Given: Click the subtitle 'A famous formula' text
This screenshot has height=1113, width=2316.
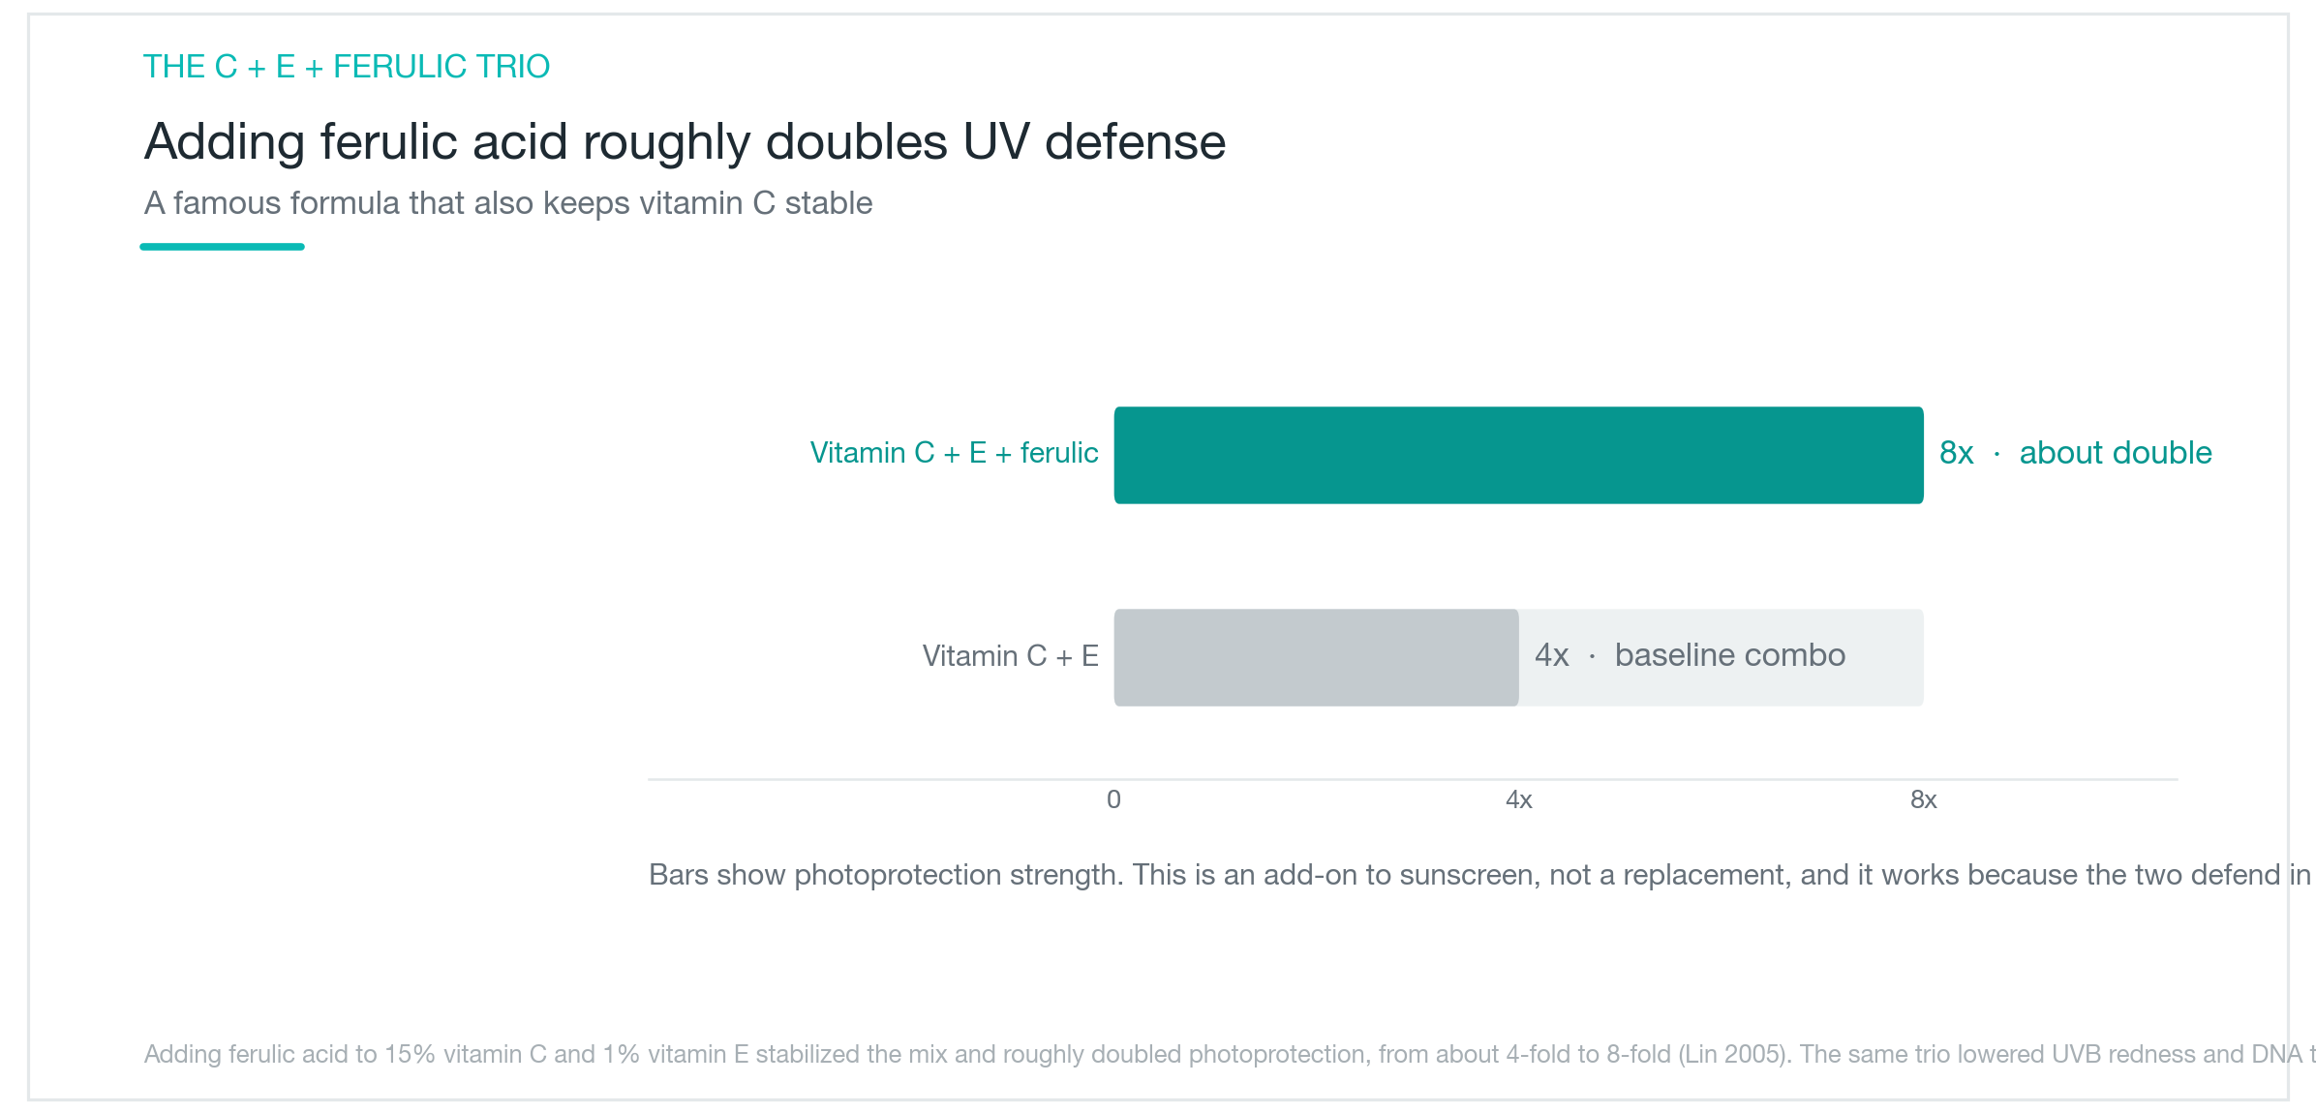Looking at the screenshot, I should tap(508, 203).
